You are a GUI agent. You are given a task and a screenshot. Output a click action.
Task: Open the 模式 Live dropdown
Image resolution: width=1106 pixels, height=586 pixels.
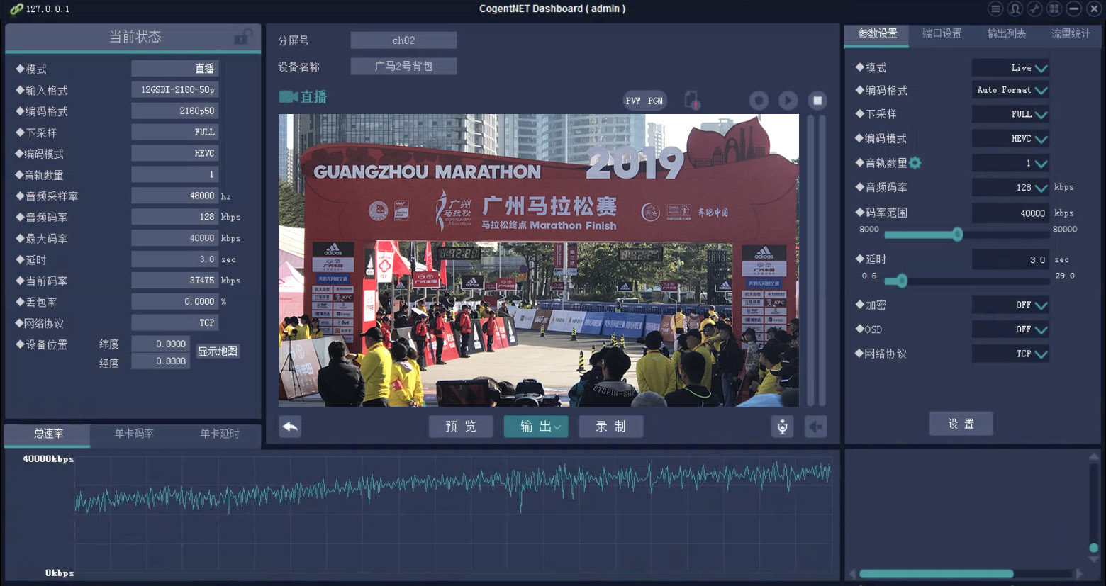(1010, 68)
